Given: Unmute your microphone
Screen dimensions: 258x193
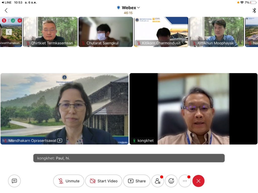Looking at the screenshot, I should tap(69, 181).
